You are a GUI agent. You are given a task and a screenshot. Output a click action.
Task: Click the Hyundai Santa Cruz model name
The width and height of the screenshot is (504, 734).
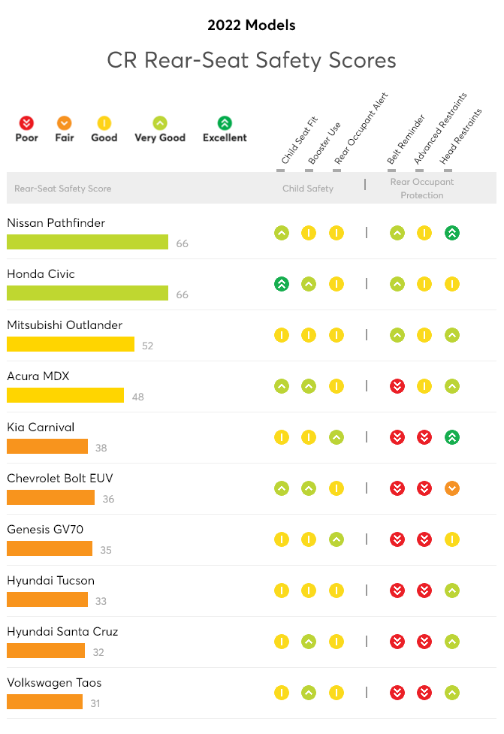tap(62, 632)
